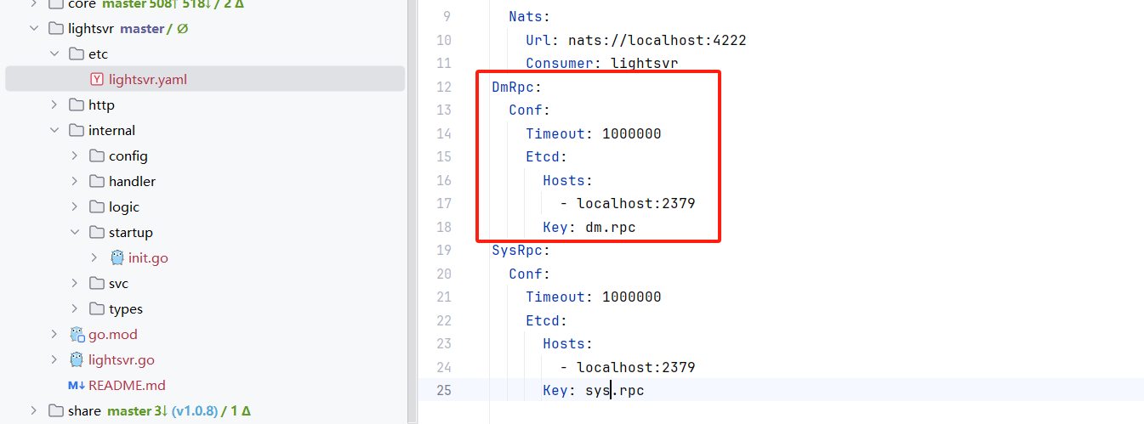Screen dimensions: 1144x424
Task: Click the Go gopher icon for init.go
Action: click(x=117, y=258)
